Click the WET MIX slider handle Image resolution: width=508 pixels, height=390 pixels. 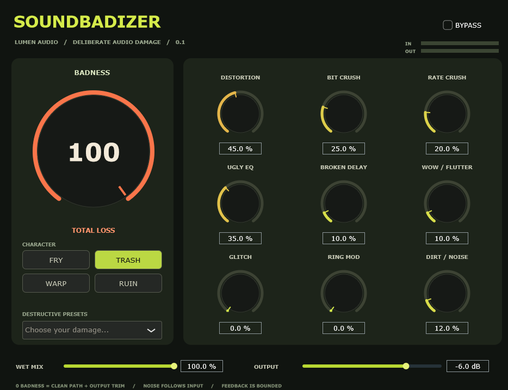coord(174,366)
